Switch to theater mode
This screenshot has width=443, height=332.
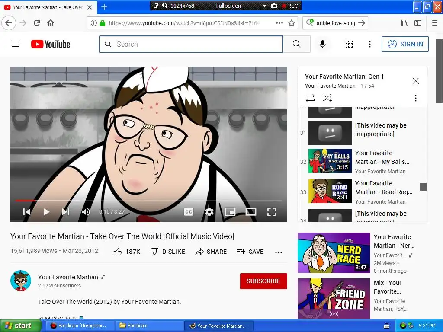(250, 212)
